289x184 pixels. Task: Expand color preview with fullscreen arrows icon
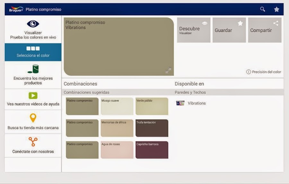pyautogui.click(x=168, y=70)
